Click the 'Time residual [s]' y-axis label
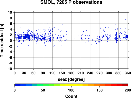This screenshot has width=131, height=98. 2,41
